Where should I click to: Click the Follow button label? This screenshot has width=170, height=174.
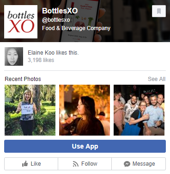click(x=89, y=164)
